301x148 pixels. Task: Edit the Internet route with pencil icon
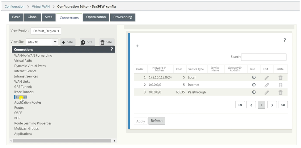point(267,85)
